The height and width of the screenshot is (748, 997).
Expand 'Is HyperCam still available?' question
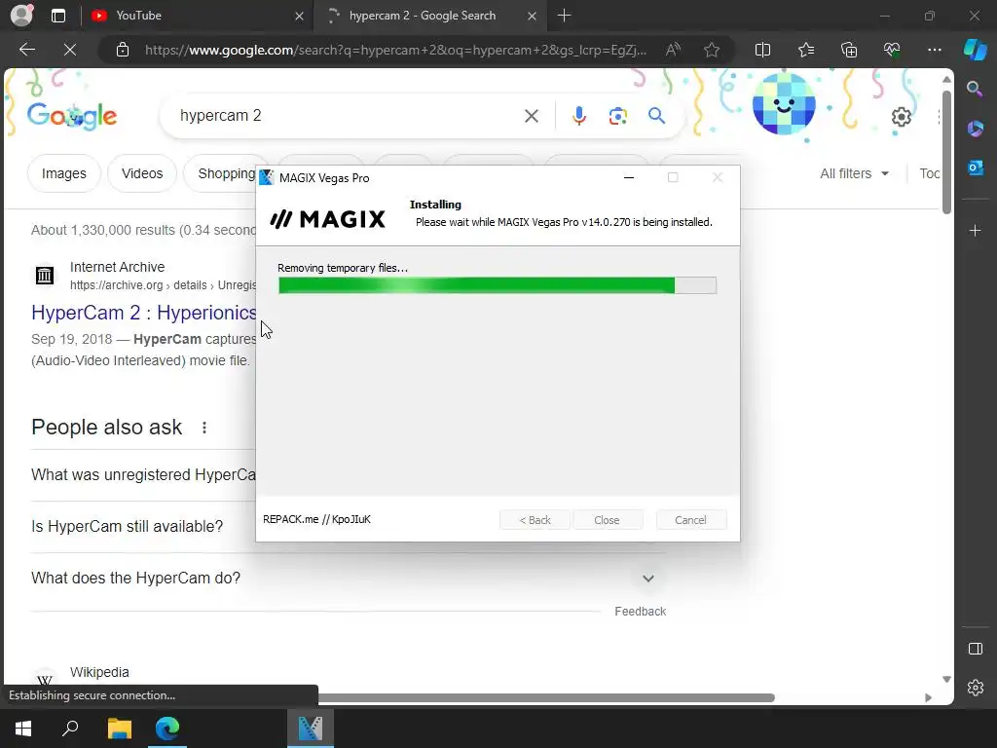pos(128,527)
